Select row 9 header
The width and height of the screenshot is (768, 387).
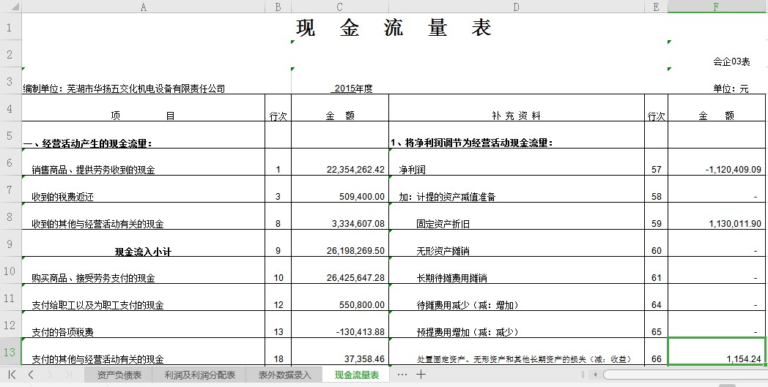[x=10, y=244]
